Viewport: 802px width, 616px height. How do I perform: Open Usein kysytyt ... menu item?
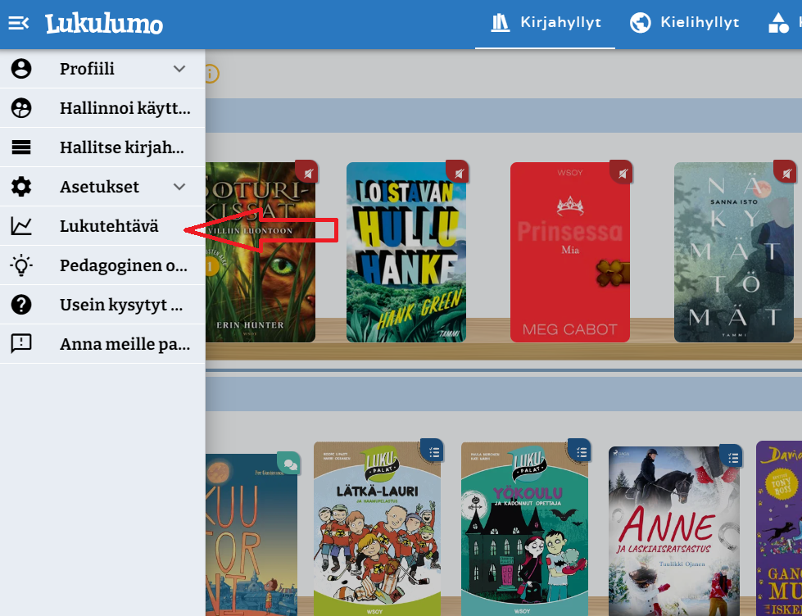[102, 305]
